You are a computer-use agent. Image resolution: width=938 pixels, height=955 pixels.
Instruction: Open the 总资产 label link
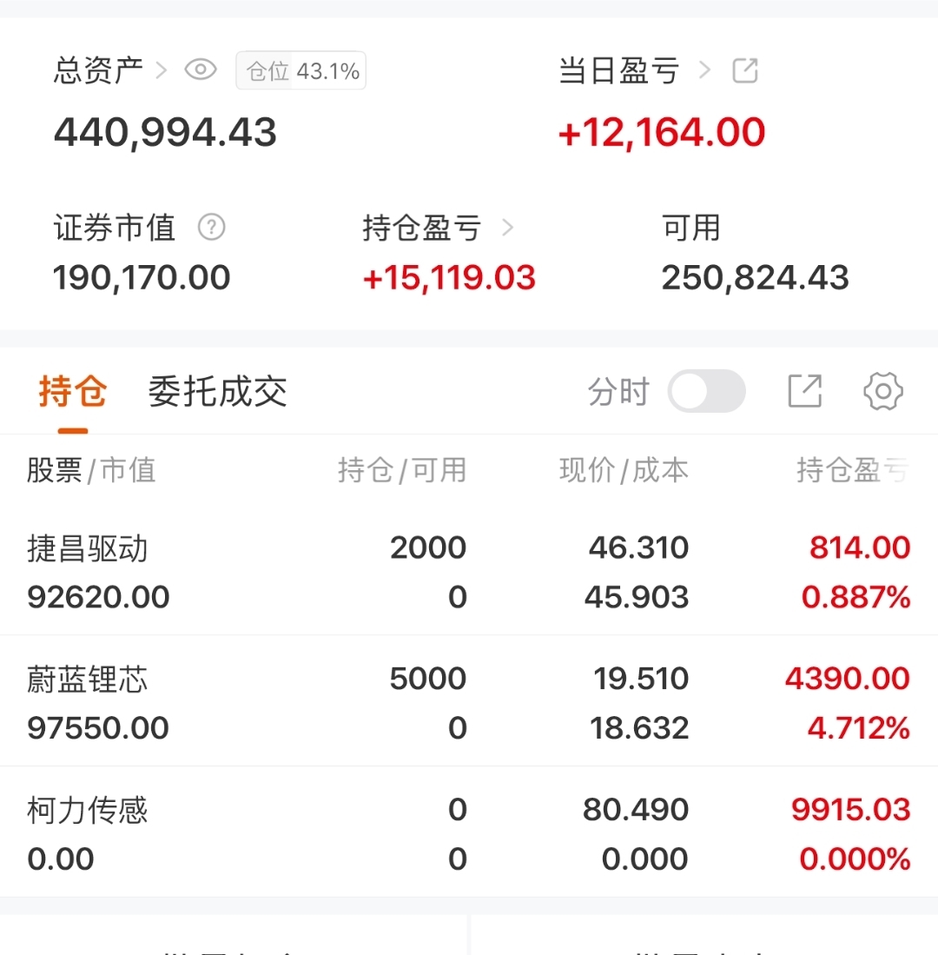[98, 70]
